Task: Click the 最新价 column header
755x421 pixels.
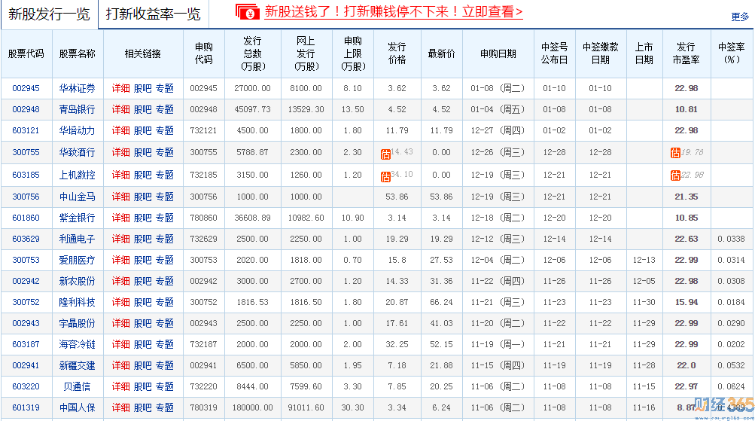Action: click(x=442, y=54)
